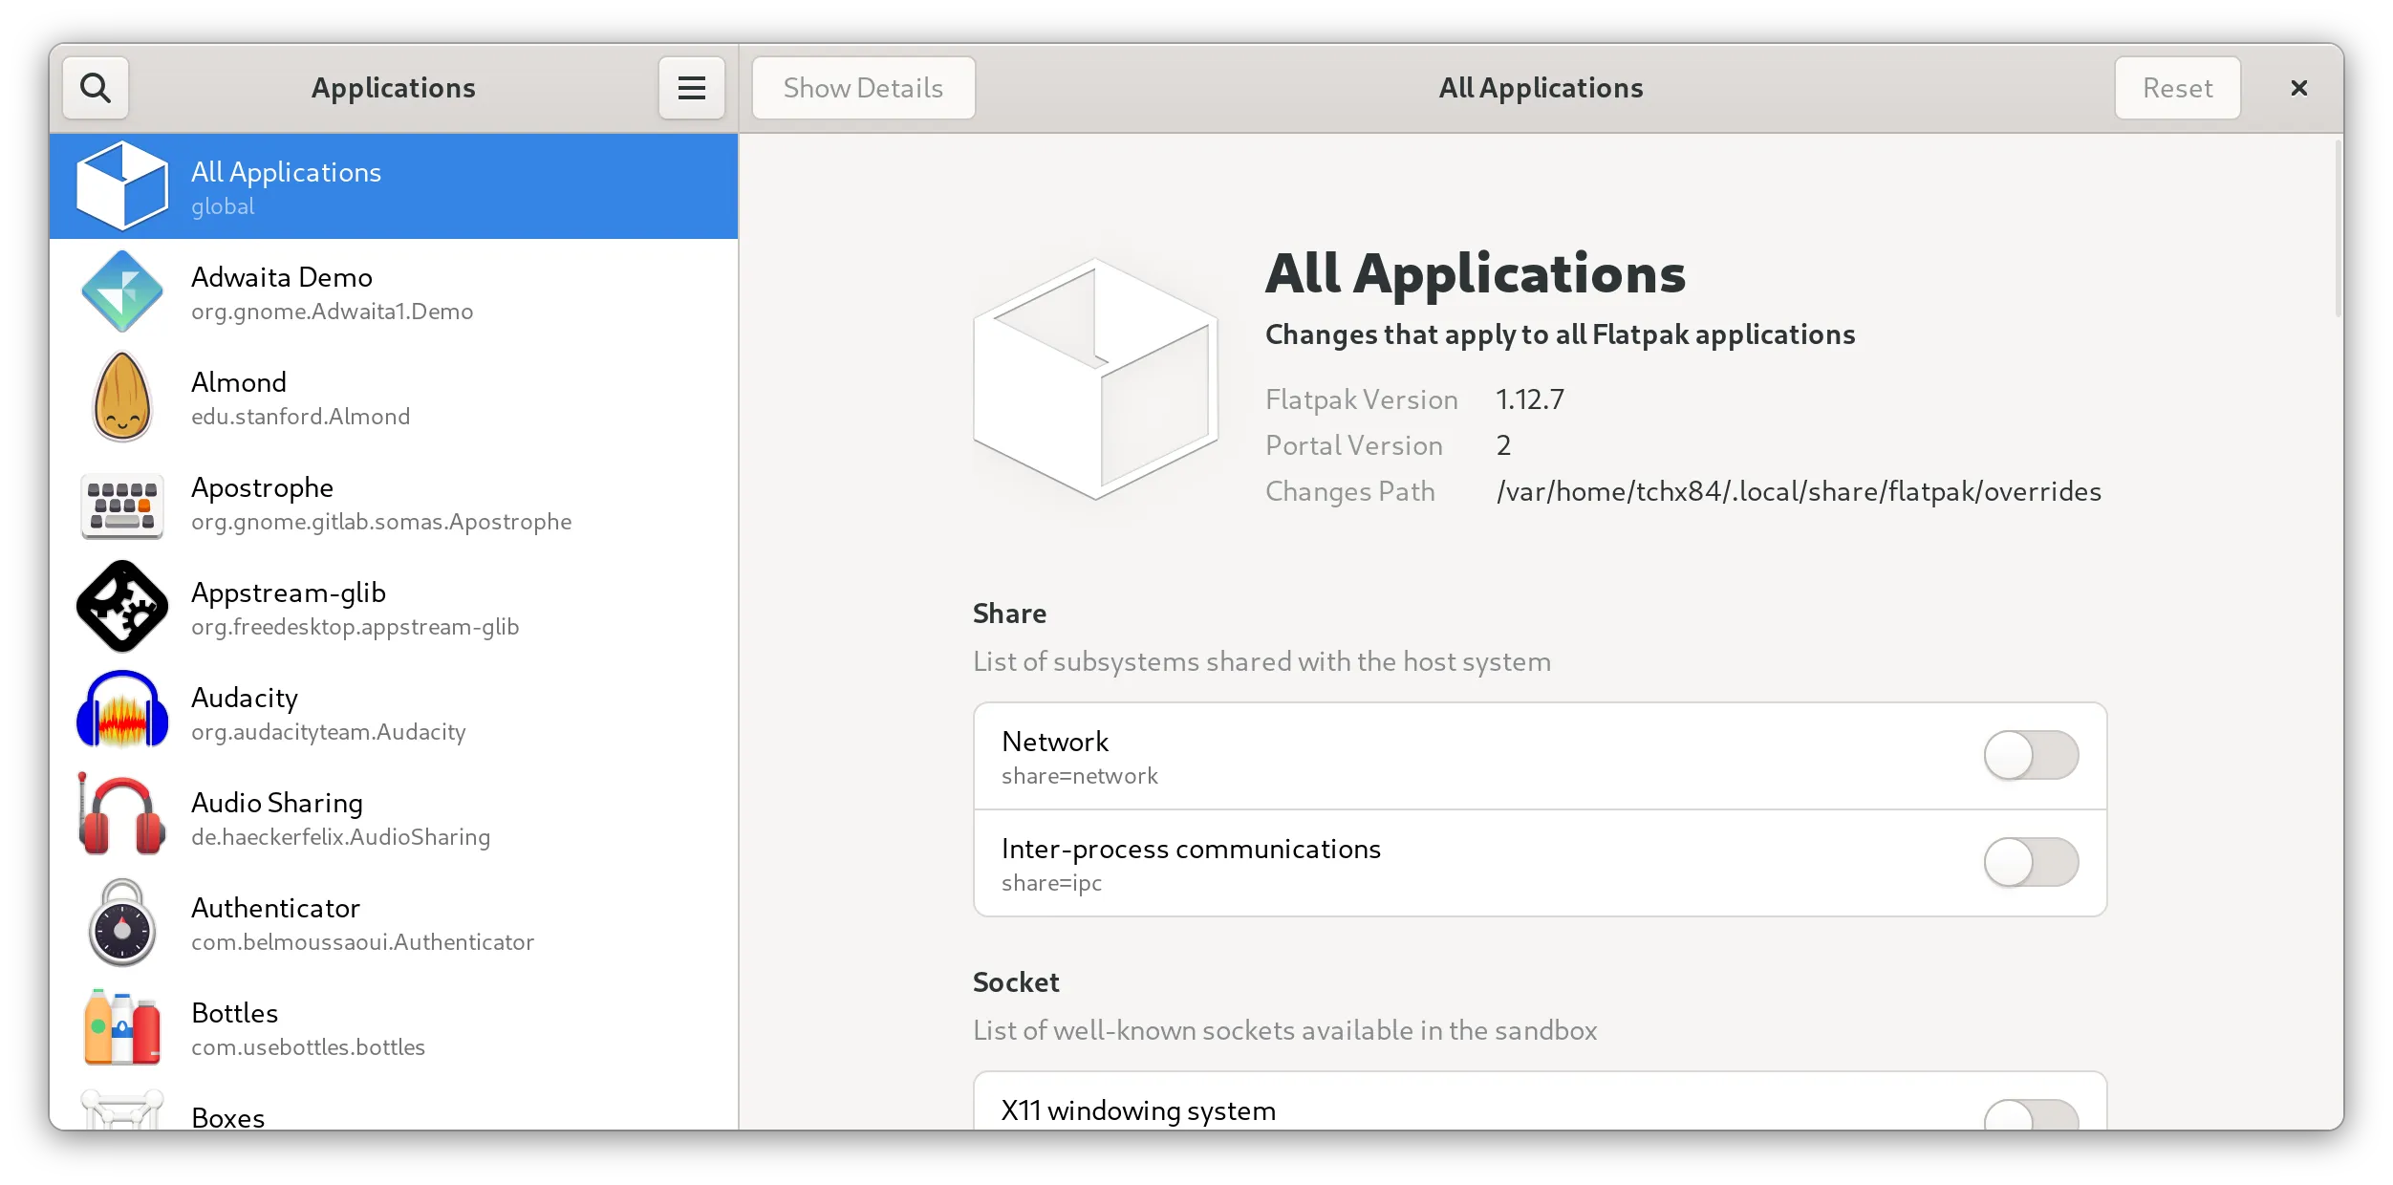Screen dimensions: 2393x1185
Task: Enable the Network share toggle
Action: (2031, 756)
